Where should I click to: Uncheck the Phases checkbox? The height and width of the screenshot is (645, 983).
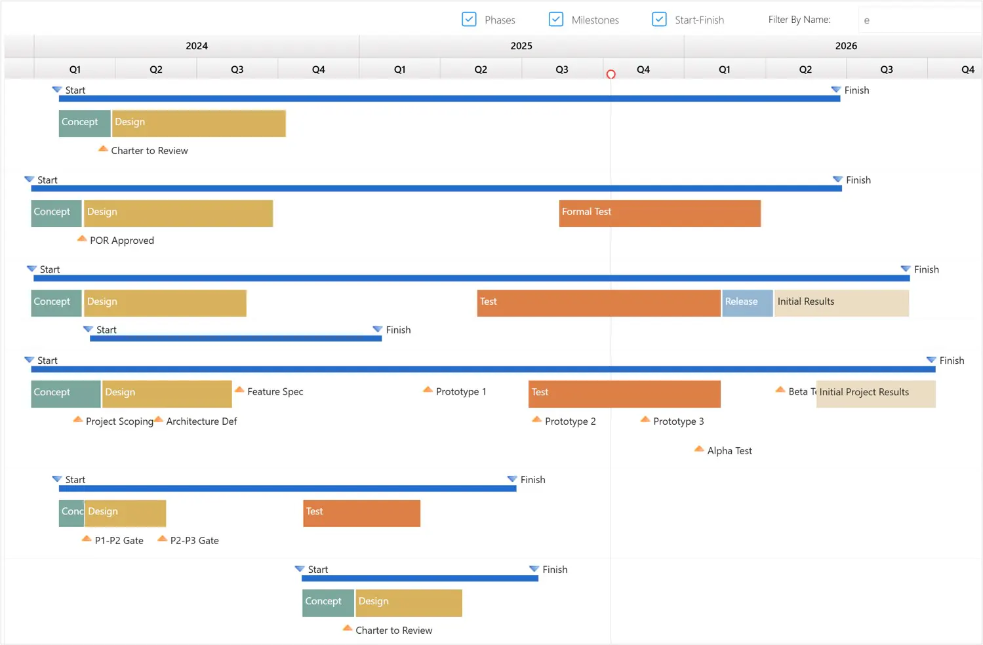(x=469, y=19)
